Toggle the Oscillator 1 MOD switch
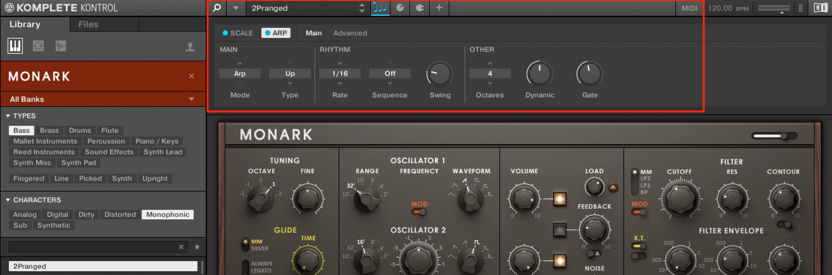This screenshot has width=832, height=275. (x=419, y=212)
